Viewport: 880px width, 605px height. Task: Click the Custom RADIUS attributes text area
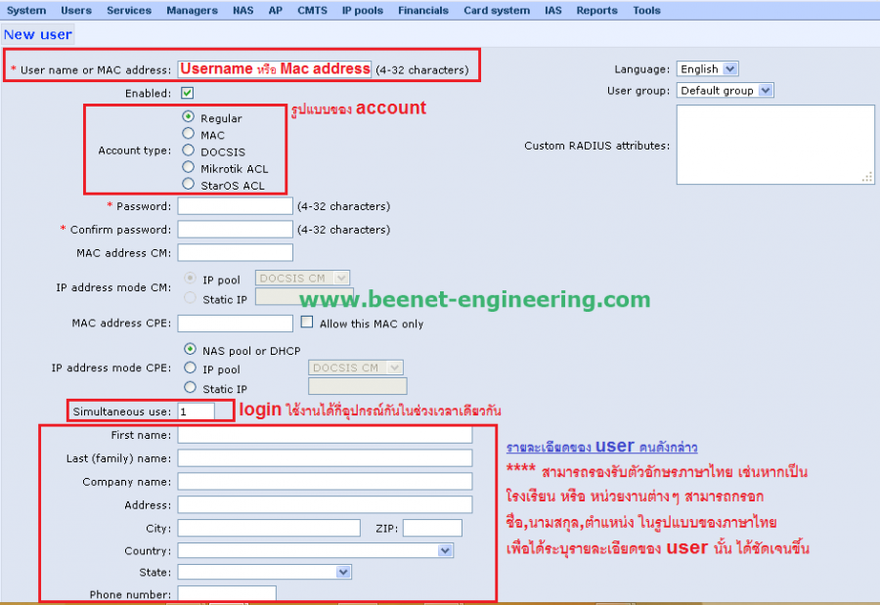tap(774, 144)
